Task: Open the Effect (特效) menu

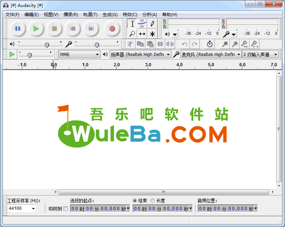Action: [x=130, y=15]
